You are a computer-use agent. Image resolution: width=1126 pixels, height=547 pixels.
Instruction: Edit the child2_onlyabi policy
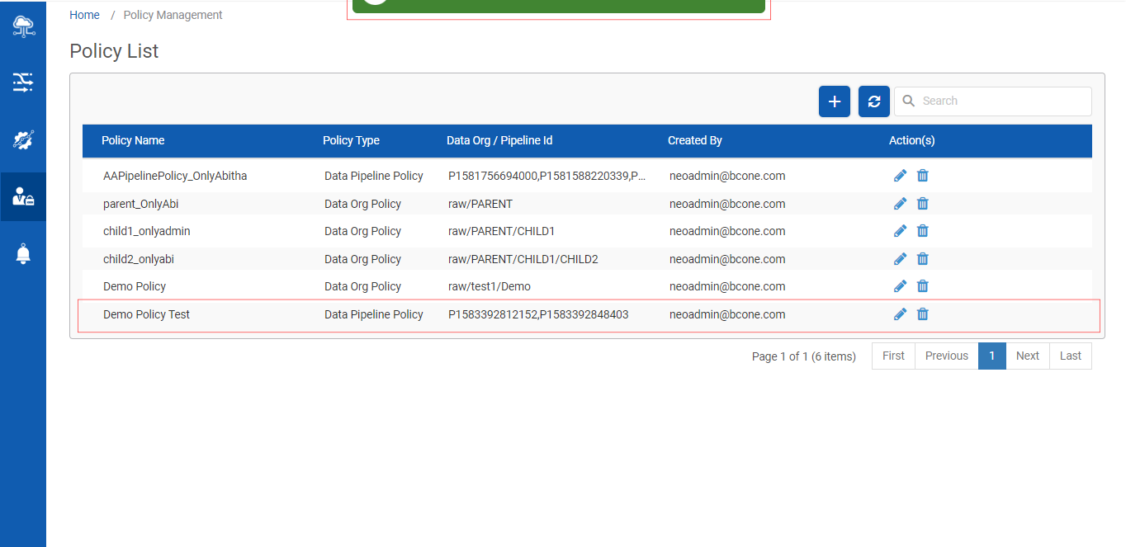pyautogui.click(x=900, y=259)
